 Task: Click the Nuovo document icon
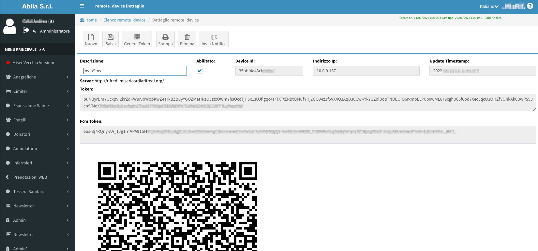tap(91, 37)
